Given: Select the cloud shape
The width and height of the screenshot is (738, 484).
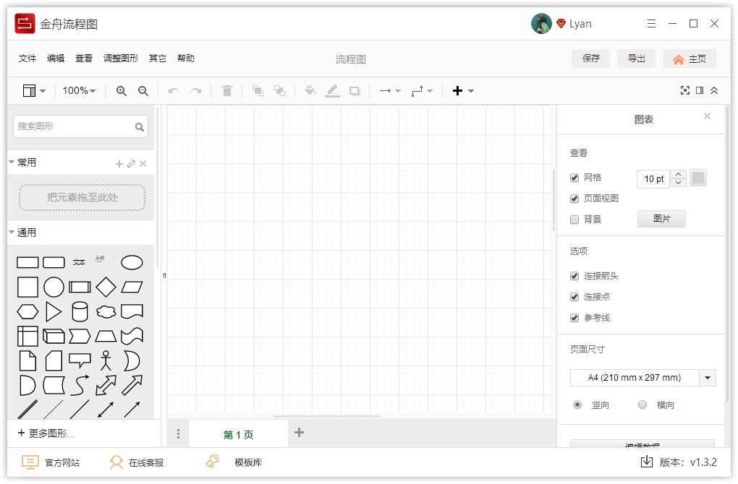Looking at the screenshot, I should [106, 311].
